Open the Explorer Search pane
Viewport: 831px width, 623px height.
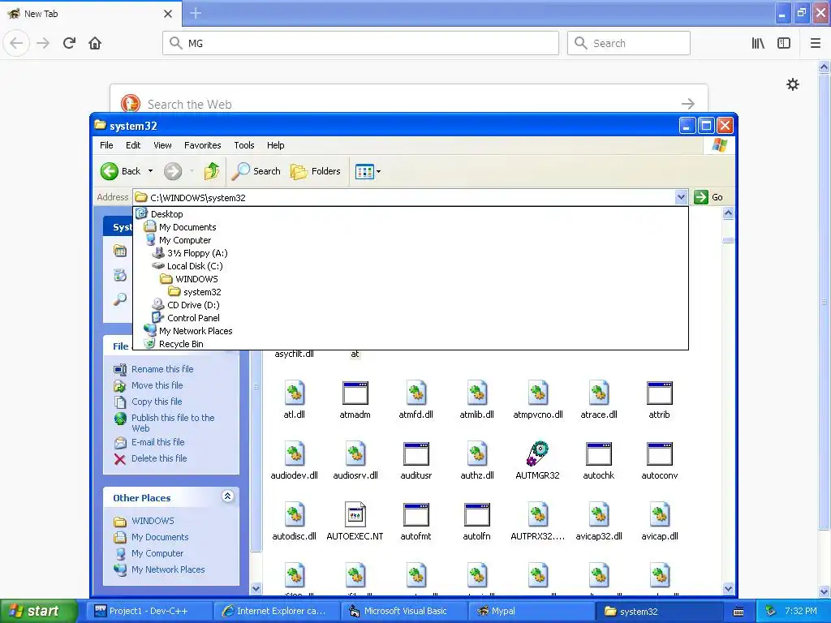click(256, 171)
